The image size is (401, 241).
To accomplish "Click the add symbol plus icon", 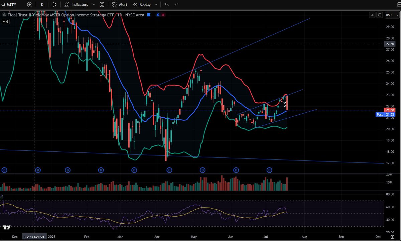I will (30, 5).
